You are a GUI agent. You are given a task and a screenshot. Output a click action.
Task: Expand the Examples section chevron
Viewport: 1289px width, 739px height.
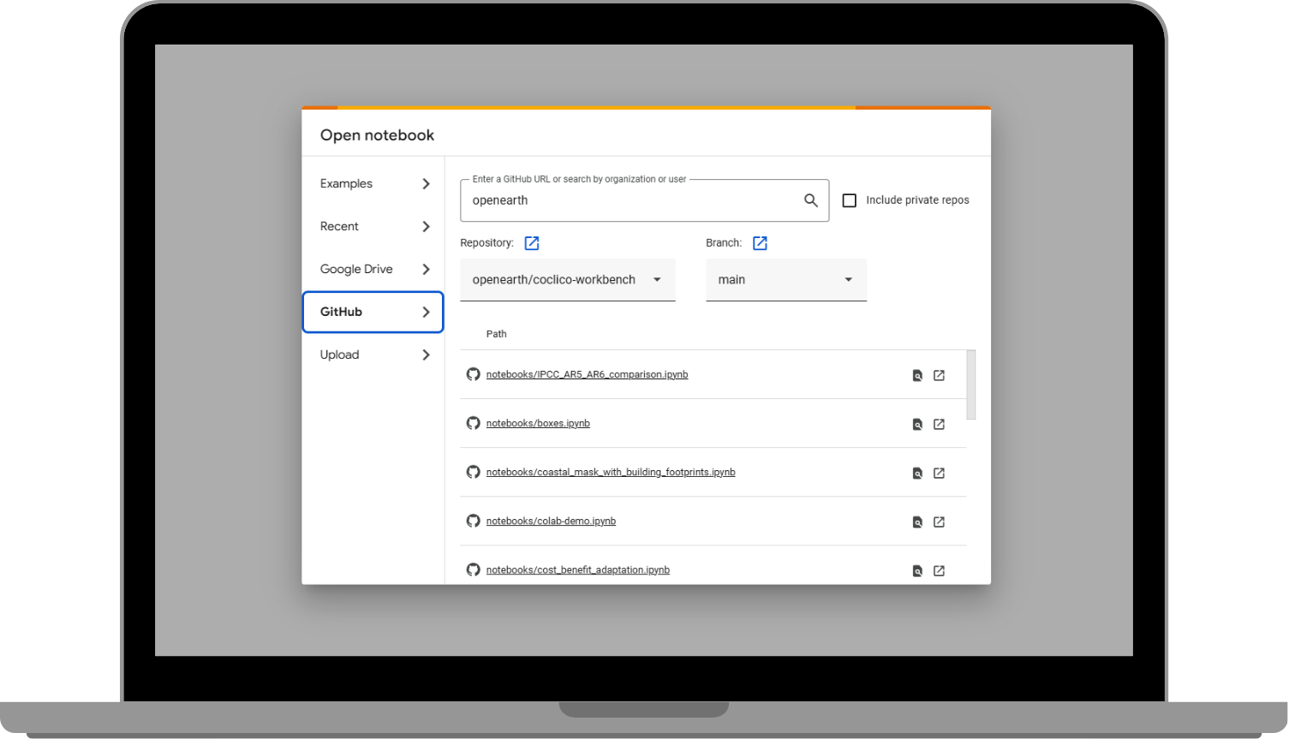pyautogui.click(x=426, y=183)
